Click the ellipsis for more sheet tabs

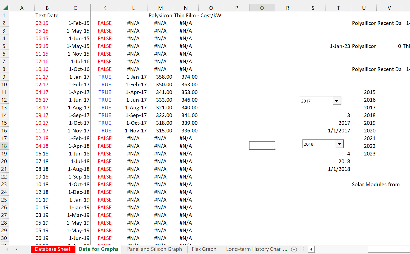tap(285, 249)
